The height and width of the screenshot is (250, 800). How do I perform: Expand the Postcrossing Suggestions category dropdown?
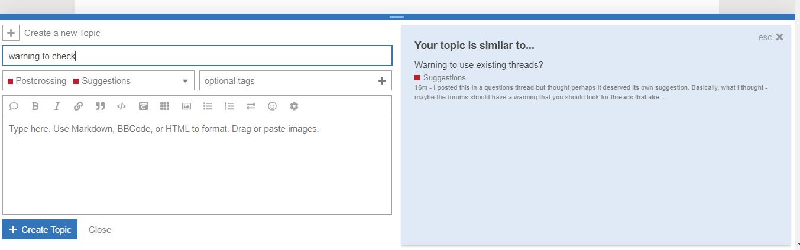click(98, 80)
